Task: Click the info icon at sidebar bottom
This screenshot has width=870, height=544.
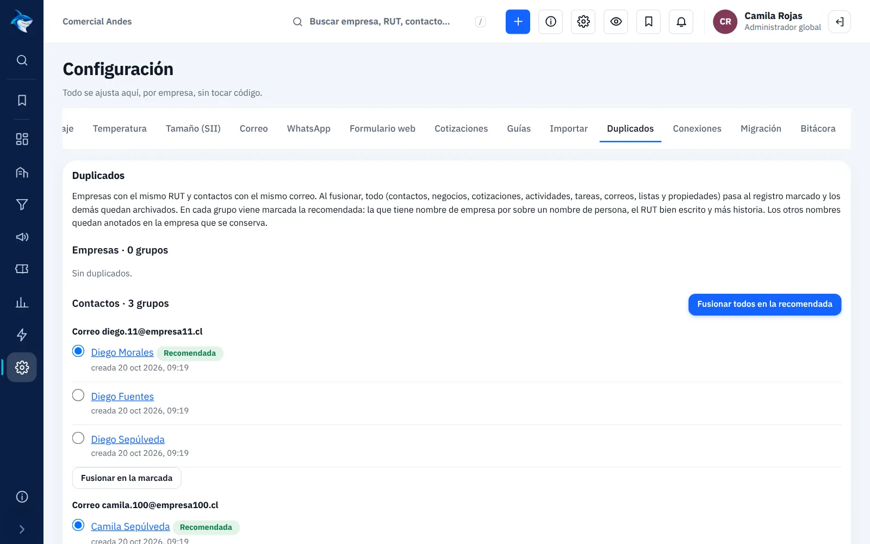Action: point(22,497)
